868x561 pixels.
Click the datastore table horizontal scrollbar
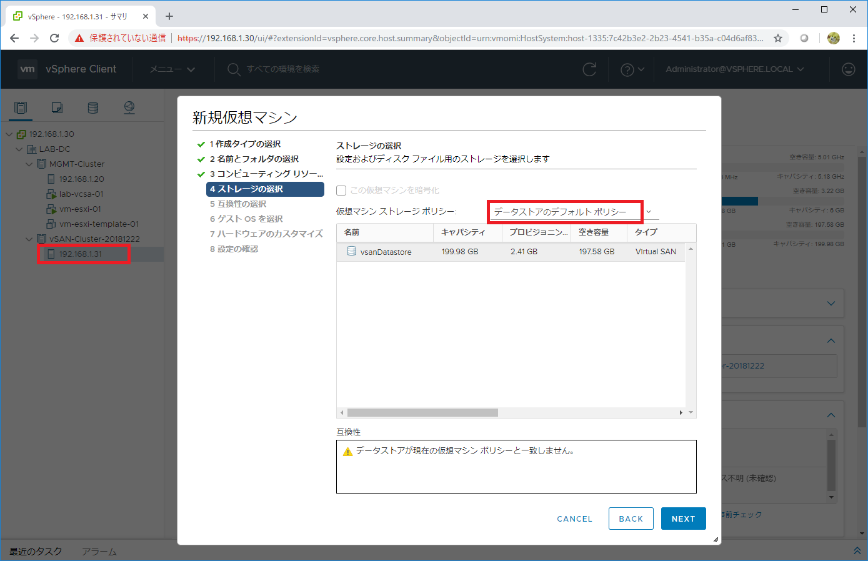[x=423, y=412]
